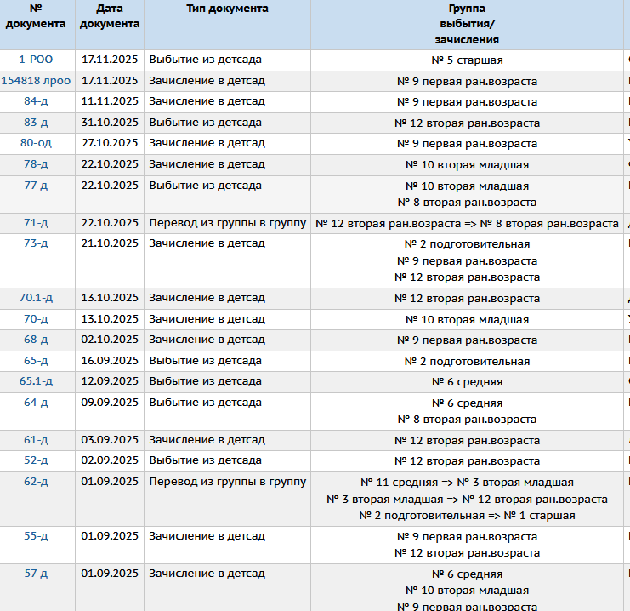The height and width of the screenshot is (611, 630).
Task: Click the 73-д document number
Action: 36,243
